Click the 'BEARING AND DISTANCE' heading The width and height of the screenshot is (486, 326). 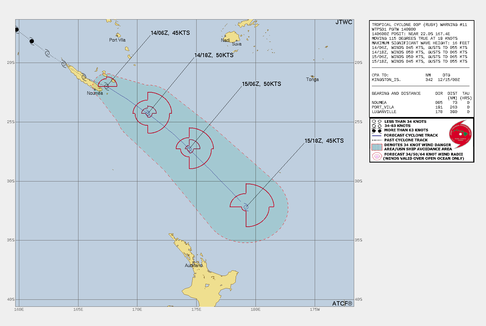tap(396, 93)
